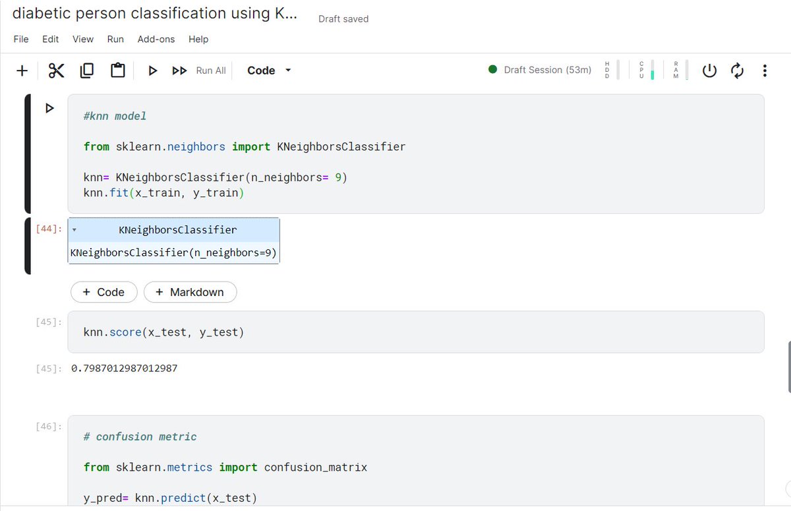The image size is (791, 511).
Task: View the HDD usage indicator
Action: click(612, 70)
